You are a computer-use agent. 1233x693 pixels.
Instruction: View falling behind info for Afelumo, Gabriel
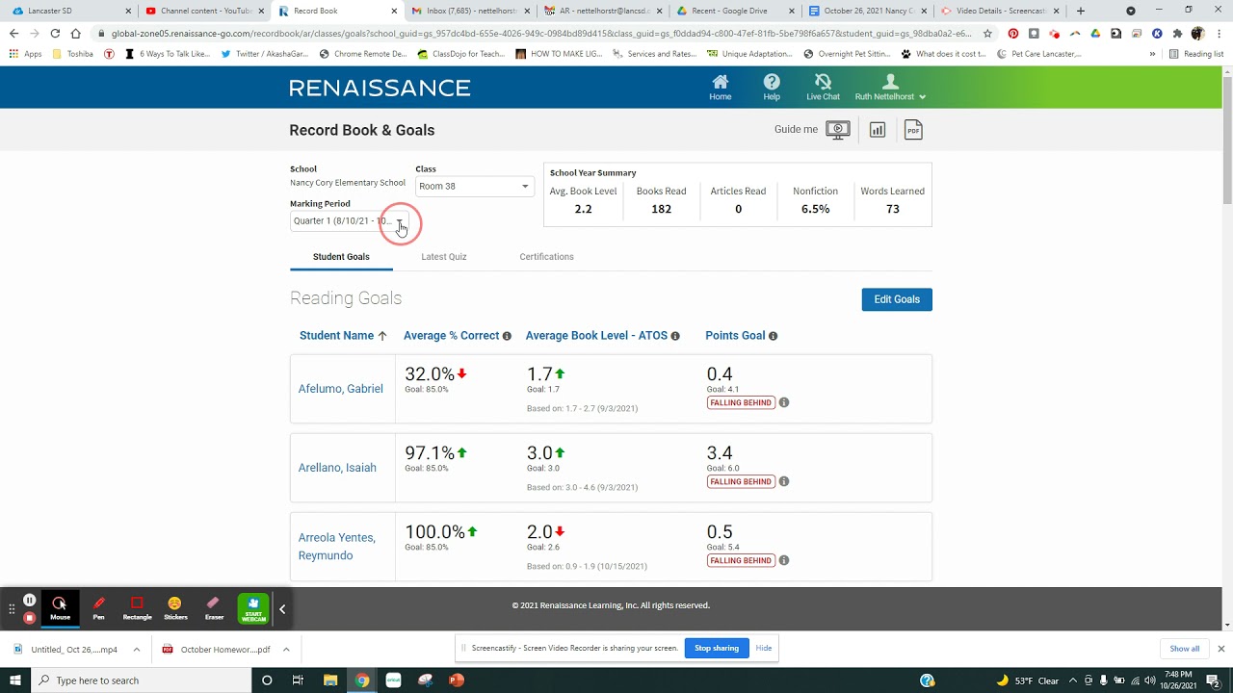click(x=784, y=402)
